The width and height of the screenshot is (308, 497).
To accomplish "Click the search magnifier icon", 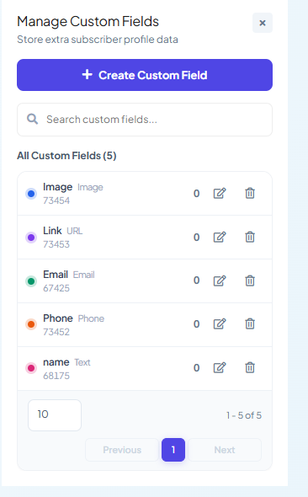I will [x=32, y=119].
